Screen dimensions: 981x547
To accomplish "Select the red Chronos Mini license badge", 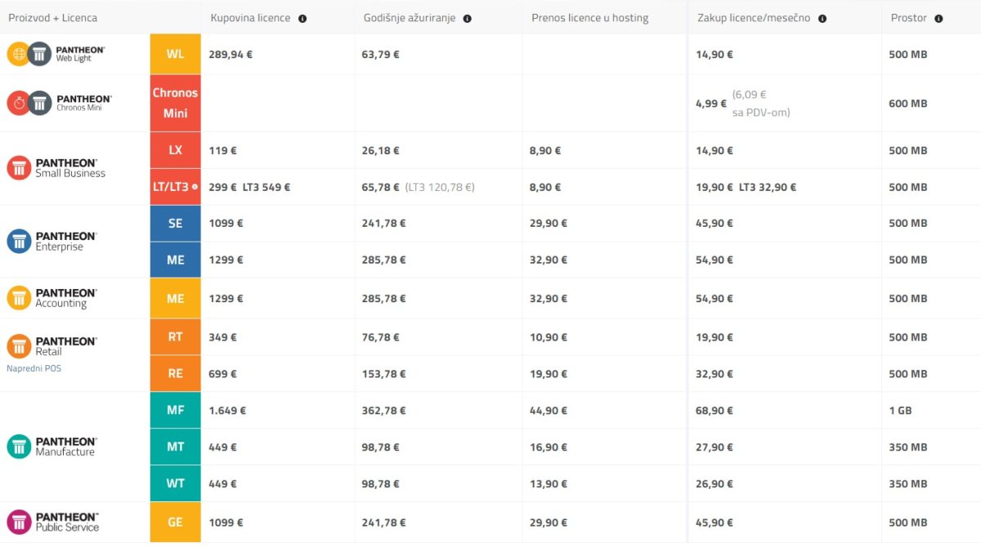I will coord(175,103).
